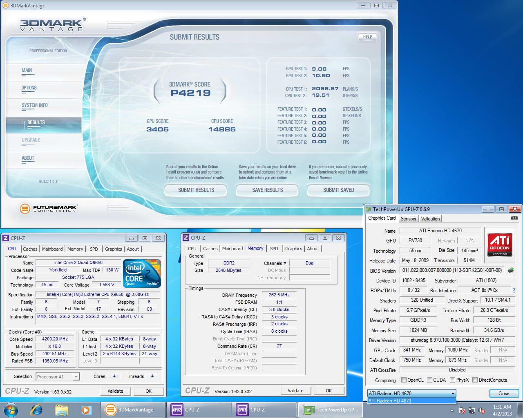Click Validate in the Memory CPU-Z window

tap(295, 391)
